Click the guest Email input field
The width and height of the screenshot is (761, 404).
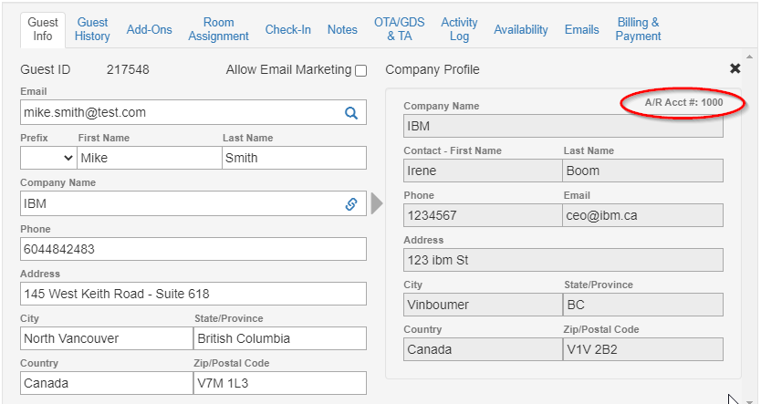tap(178, 112)
